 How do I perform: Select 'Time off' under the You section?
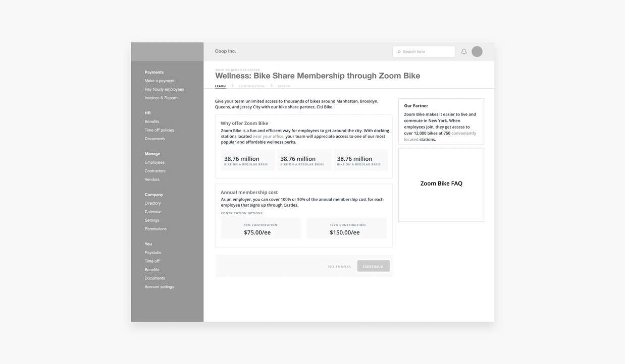click(x=152, y=261)
